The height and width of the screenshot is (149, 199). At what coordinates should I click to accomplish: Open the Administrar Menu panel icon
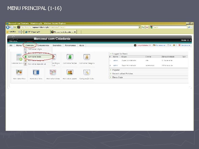tap(36, 72)
